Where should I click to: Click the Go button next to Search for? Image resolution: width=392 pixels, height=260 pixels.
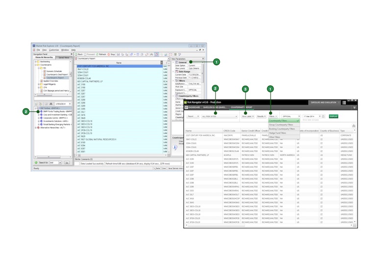[x=67, y=163]
